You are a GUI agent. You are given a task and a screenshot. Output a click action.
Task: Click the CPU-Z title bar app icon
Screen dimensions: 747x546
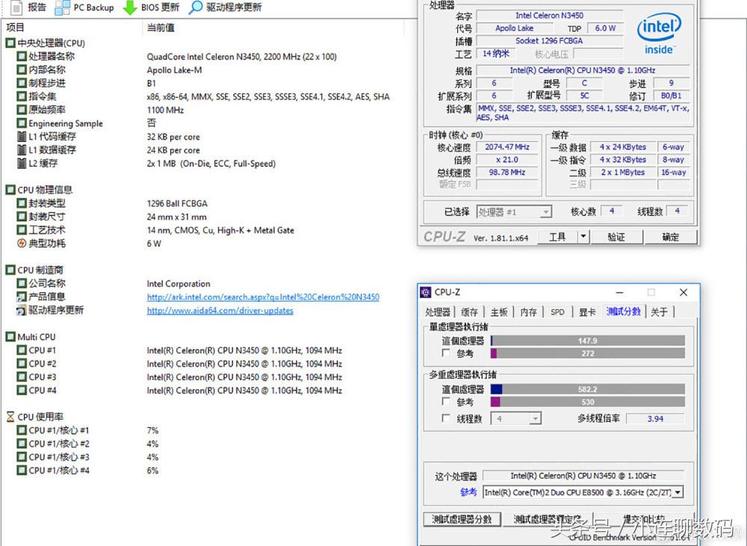coord(426,292)
